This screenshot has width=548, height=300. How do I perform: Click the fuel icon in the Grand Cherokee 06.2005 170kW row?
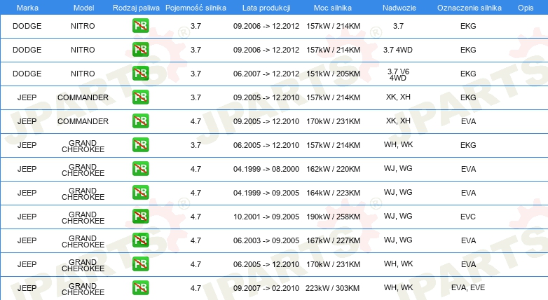[x=140, y=264]
